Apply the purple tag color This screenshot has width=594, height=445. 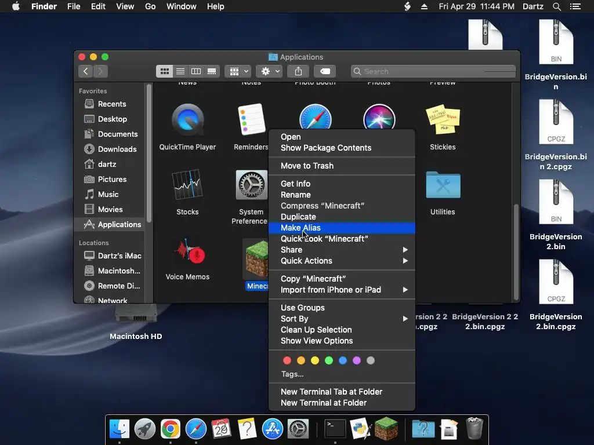tap(357, 360)
